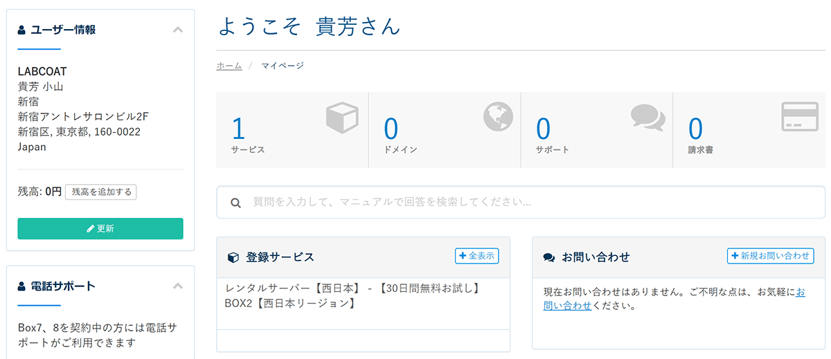This screenshot has width=831, height=359.
Task: Click the user icon beside ユーザー情報
Action: pos(21,30)
